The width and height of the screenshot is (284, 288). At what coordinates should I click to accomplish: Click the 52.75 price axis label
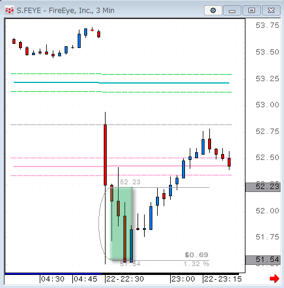pyautogui.click(x=267, y=132)
